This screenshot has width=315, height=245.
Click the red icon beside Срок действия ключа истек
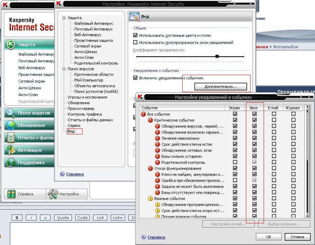(x=157, y=144)
